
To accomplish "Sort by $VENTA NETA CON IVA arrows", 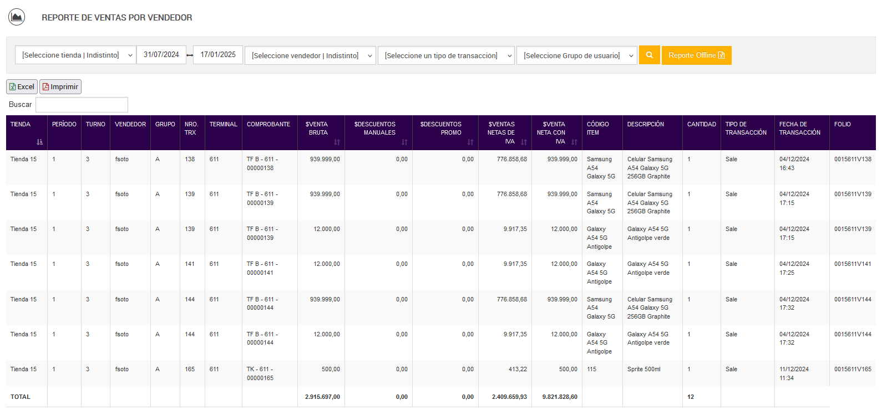I will (574, 142).
